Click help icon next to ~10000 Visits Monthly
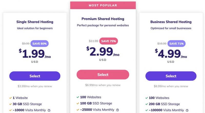The height and width of the screenshot is (113, 205). (x=49, y=110)
